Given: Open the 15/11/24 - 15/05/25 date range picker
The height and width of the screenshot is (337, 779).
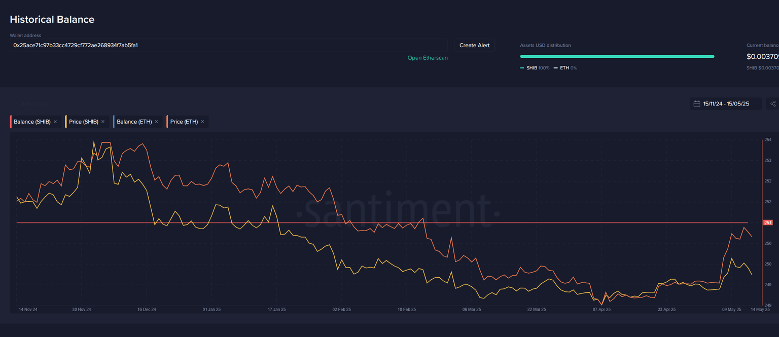Looking at the screenshot, I should 726,104.
